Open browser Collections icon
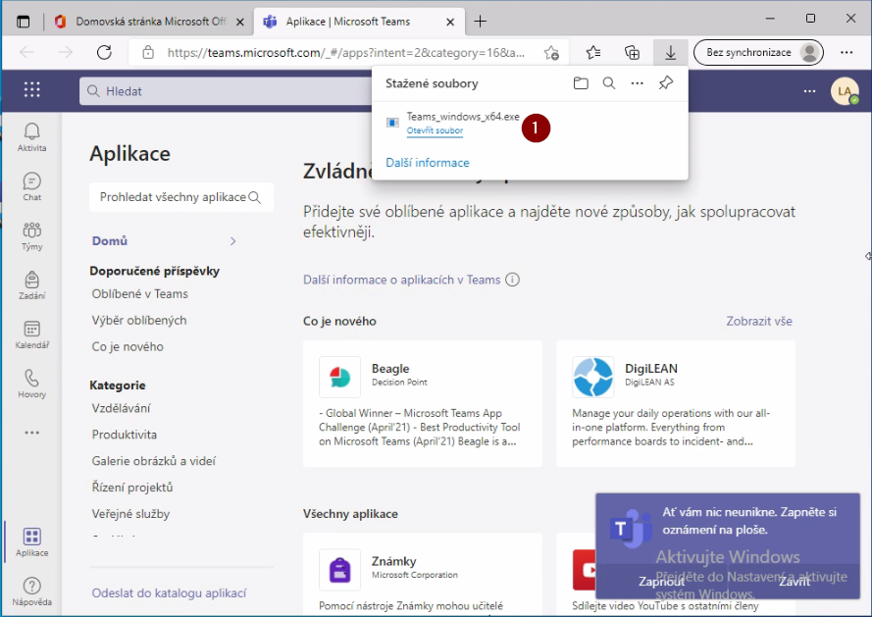872x617 pixels. pos(633,53)
